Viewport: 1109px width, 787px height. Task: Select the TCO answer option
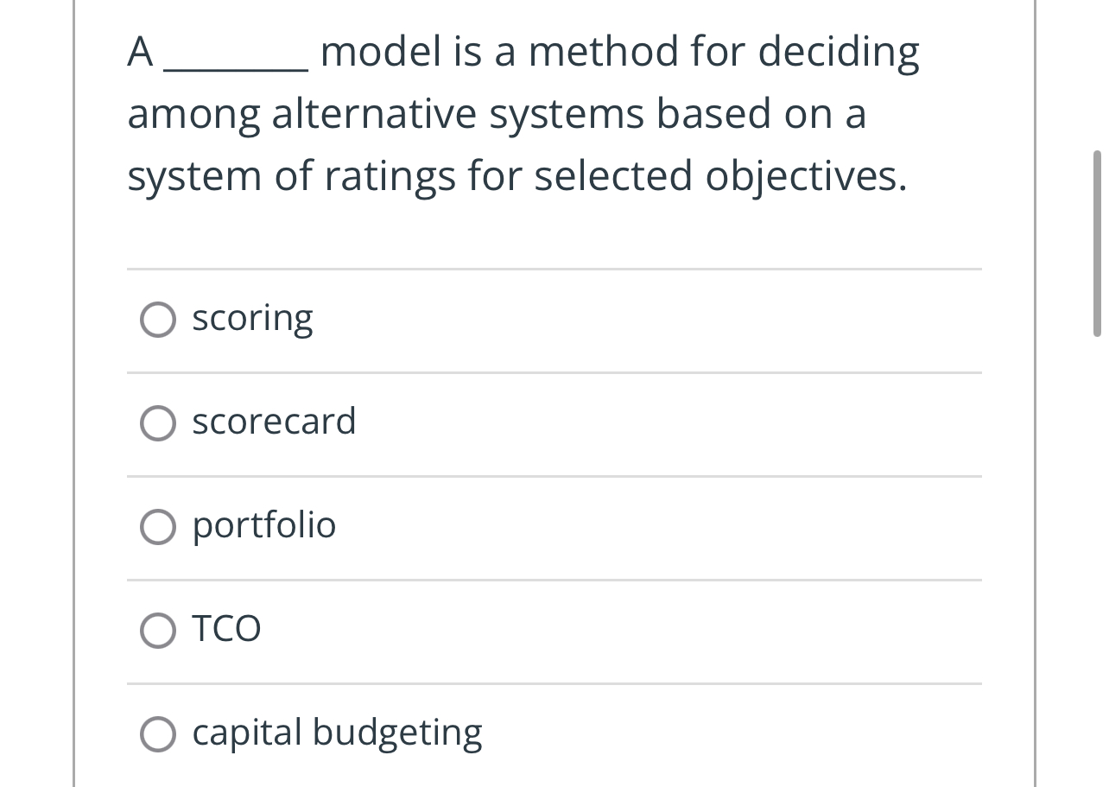(226, 630)
